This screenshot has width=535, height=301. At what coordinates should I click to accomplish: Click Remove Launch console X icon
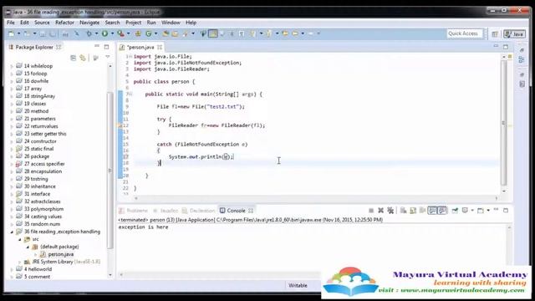point(381,211)
